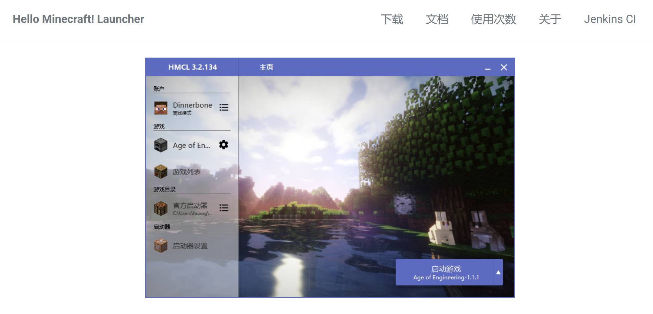Click the HMCL 3.2.134 title text
The width and height of the screenshot is (653, 314).
192,67
